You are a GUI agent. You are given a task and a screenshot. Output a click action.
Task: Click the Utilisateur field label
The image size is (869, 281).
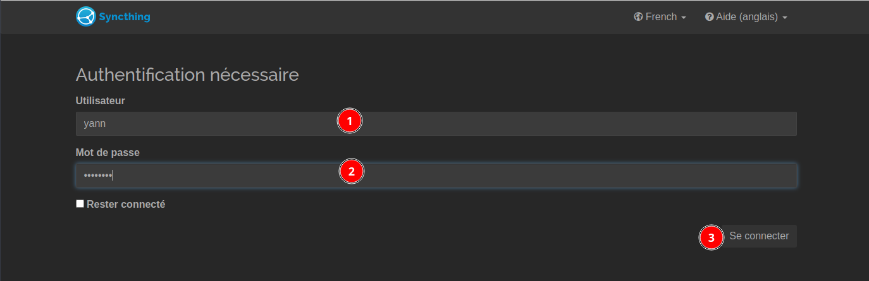[x=101, y=100]
